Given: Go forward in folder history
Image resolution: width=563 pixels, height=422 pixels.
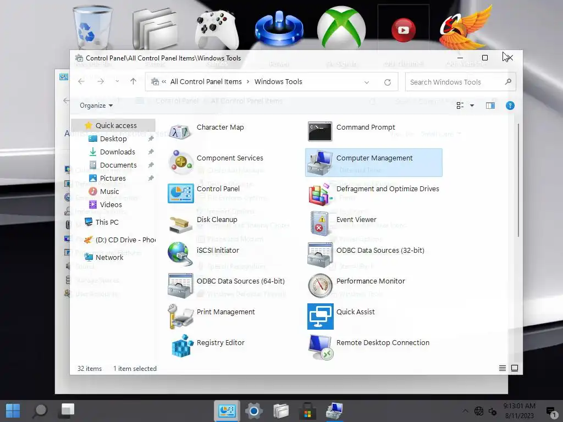Looking at the screenshot, I should tap(101, 81).
